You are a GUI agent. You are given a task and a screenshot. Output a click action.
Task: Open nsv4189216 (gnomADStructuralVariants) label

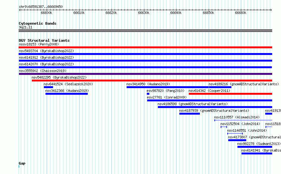[244, 84]
